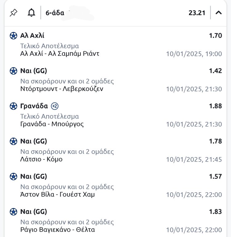Open match Λάτσιο - Κόμο
Screen dimensions: 231x237
click(x=41, y=159)
